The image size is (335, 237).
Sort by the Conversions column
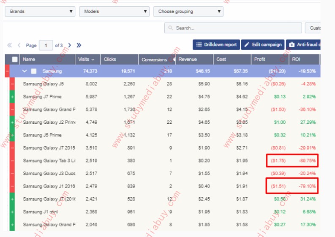click(157, 60)
